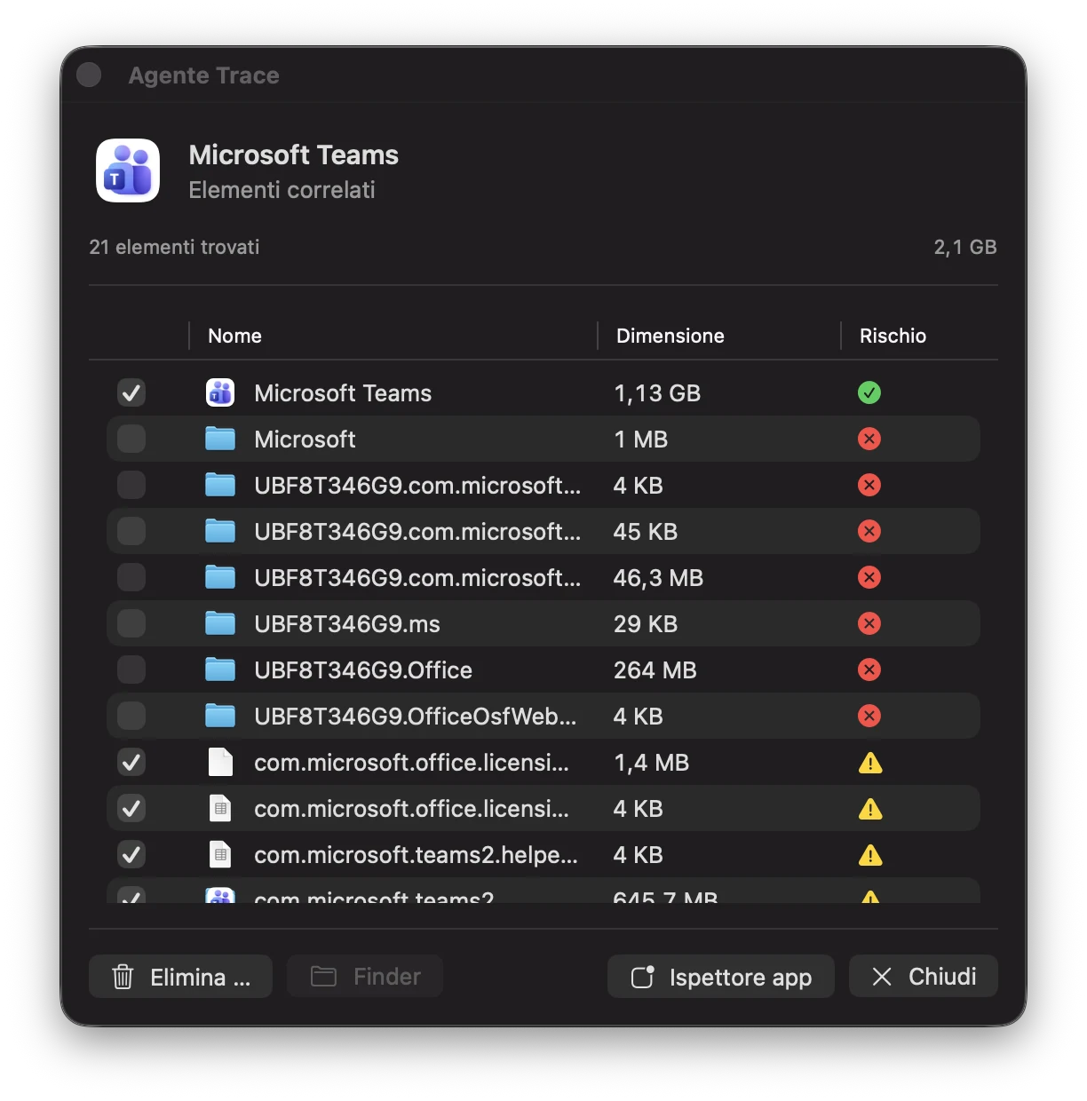Click red risk icon of the 46,3 MB row

pyautogui.click(x=869, y=577)
